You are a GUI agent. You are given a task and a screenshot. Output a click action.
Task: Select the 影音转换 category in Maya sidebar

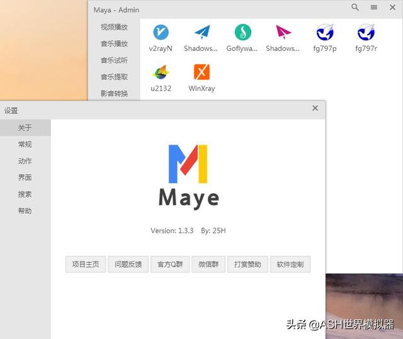(114, 94)
